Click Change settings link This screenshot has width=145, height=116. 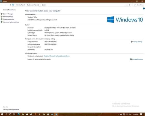pos(137,42)
